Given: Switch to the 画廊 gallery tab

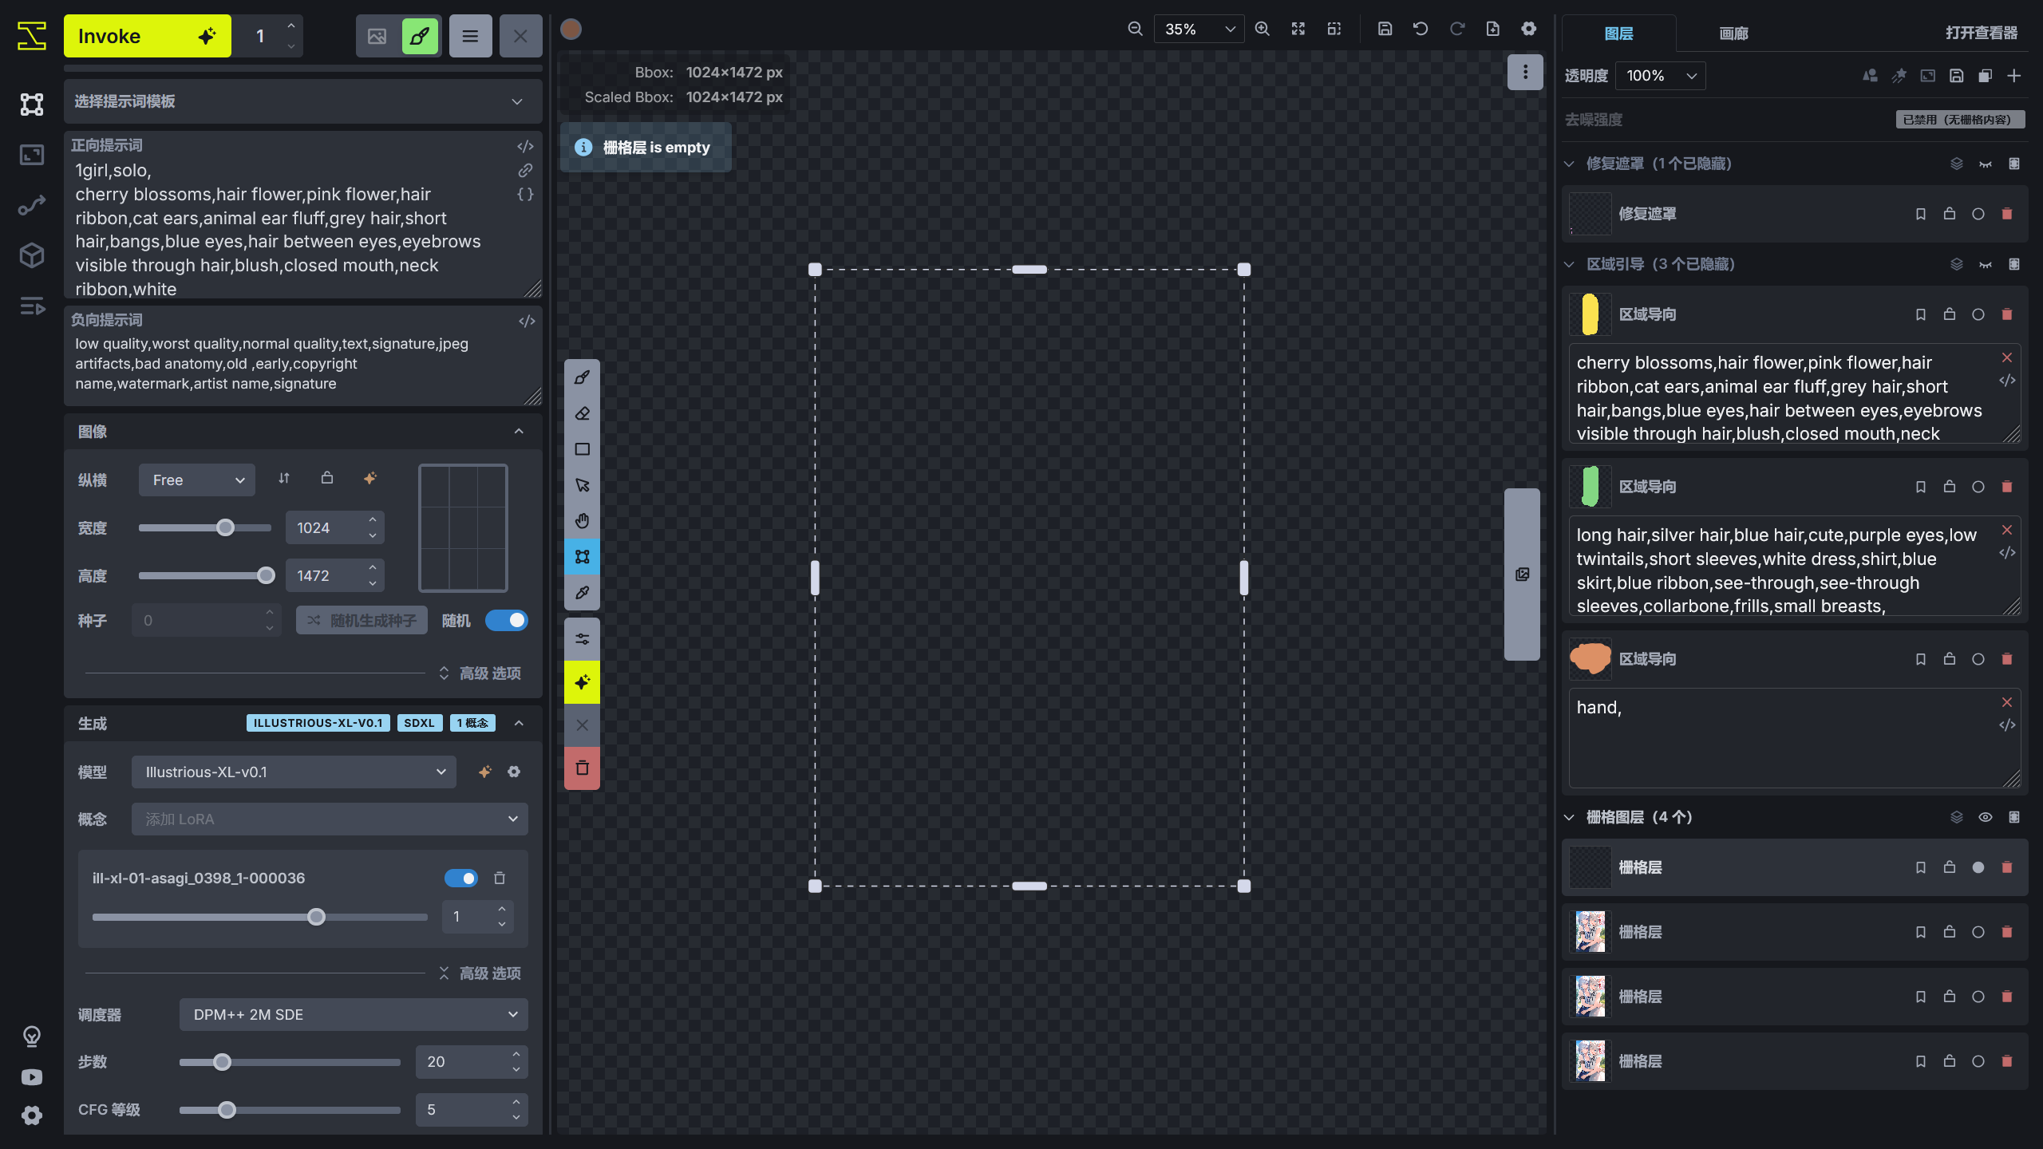Looking at the screenshot, I should pyautogui.click(x=1733, y=34).
